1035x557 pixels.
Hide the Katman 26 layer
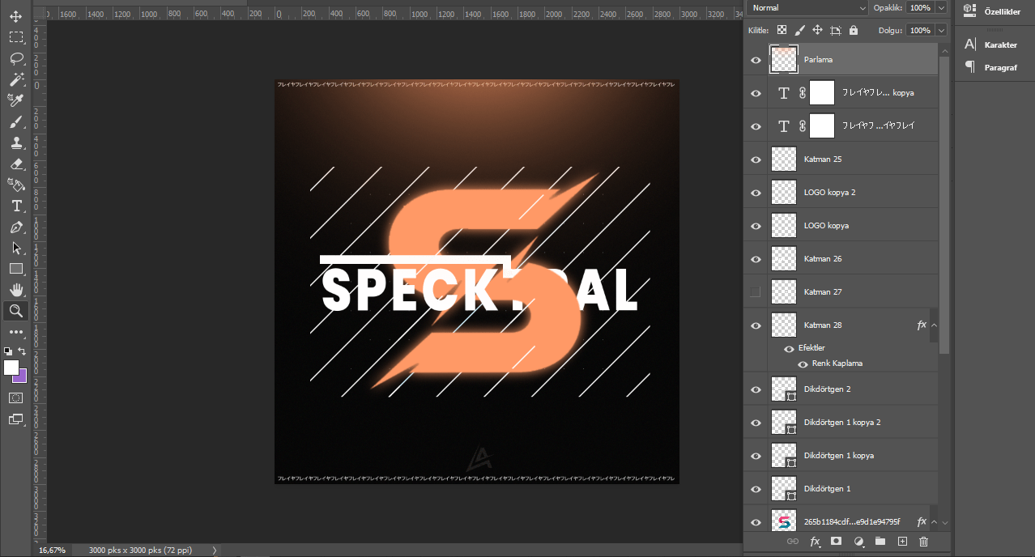pos(756,259)
